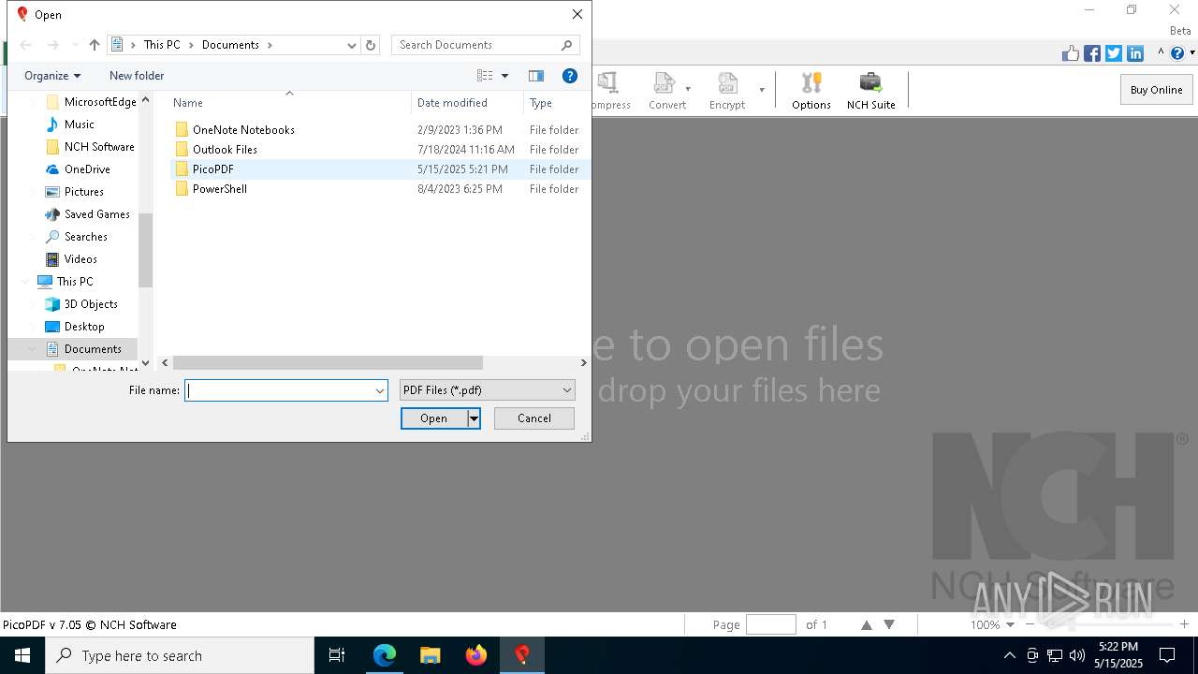
Task: Open Convert dropdown arrow
Action: 688,90
